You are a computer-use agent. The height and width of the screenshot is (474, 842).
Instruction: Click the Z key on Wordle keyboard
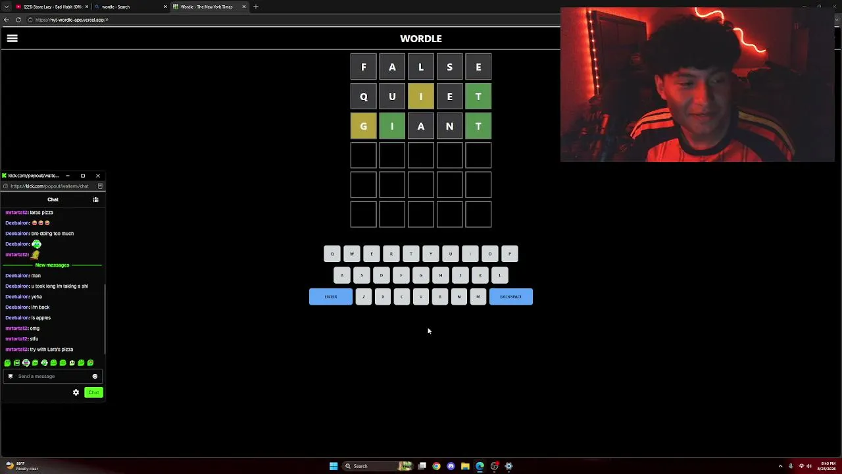point(364,297)
